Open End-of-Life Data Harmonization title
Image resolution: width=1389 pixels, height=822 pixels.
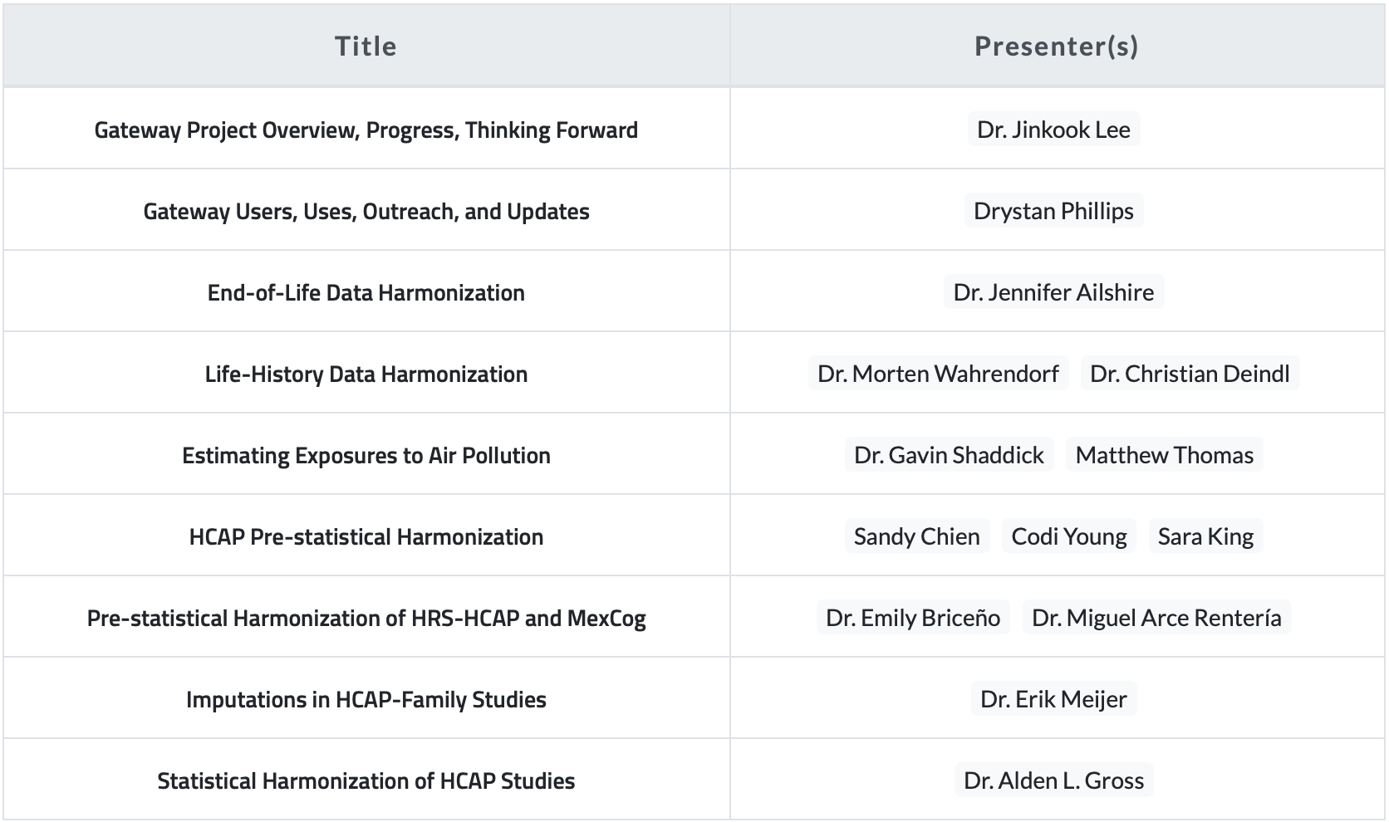click(x=366, y=293)
